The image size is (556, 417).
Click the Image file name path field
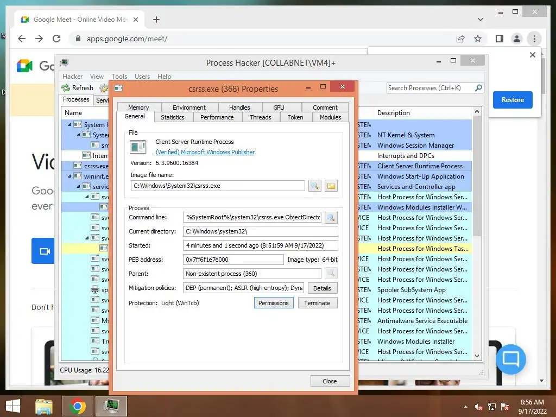click(218, 186)
